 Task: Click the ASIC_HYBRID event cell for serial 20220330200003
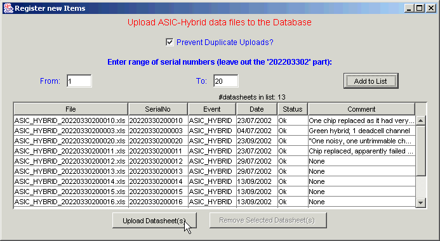coord(212,131)
